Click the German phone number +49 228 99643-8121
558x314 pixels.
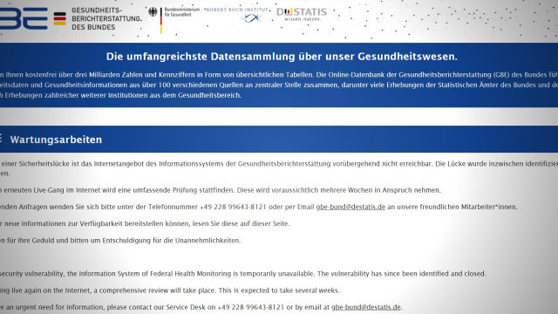(x=233, y=207)
